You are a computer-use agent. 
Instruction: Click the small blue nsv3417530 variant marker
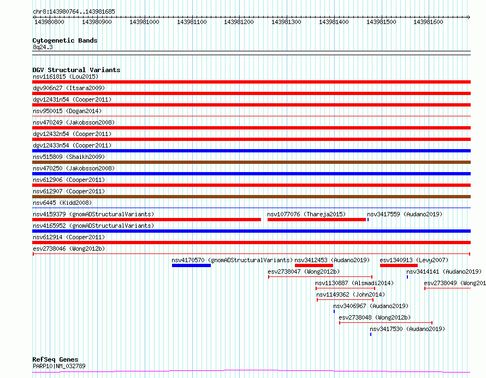point(371,334)
